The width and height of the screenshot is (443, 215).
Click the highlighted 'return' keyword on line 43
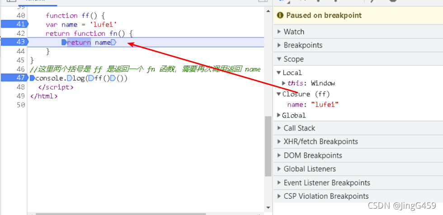pyautogui.click(x=79, y=42)
